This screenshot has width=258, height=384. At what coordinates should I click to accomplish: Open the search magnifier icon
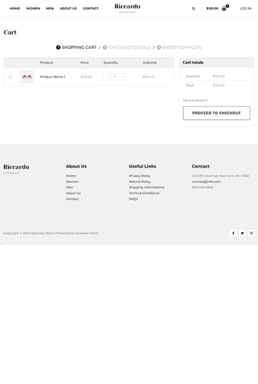point(193,8)
